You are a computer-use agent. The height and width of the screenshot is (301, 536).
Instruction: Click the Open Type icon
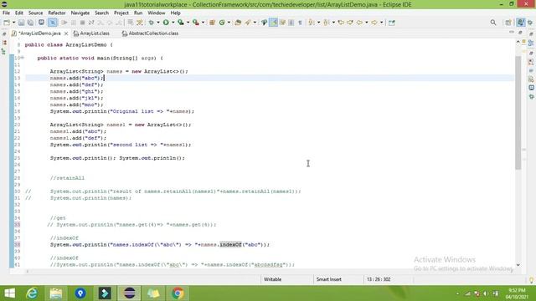pyautogui.click(x=238, y=23)
